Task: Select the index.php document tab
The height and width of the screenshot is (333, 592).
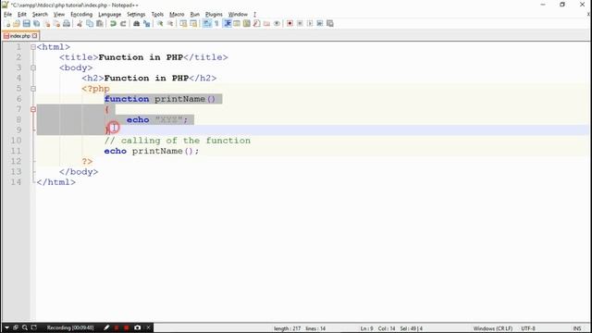Action: click(x=20, y=36)
